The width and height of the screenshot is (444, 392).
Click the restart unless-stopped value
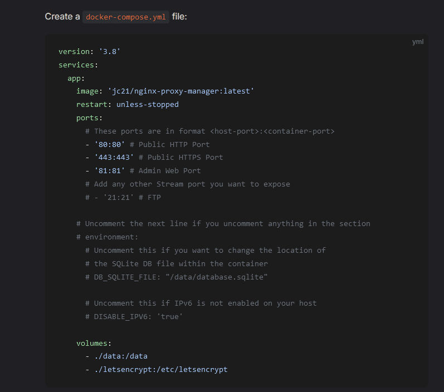(x=148, y=104)
